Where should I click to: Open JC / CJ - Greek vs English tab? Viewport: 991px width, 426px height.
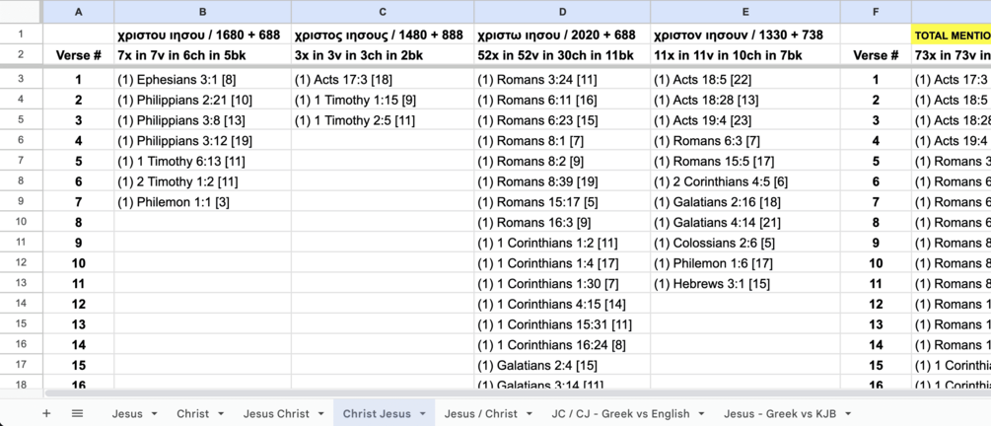point(620,413)
